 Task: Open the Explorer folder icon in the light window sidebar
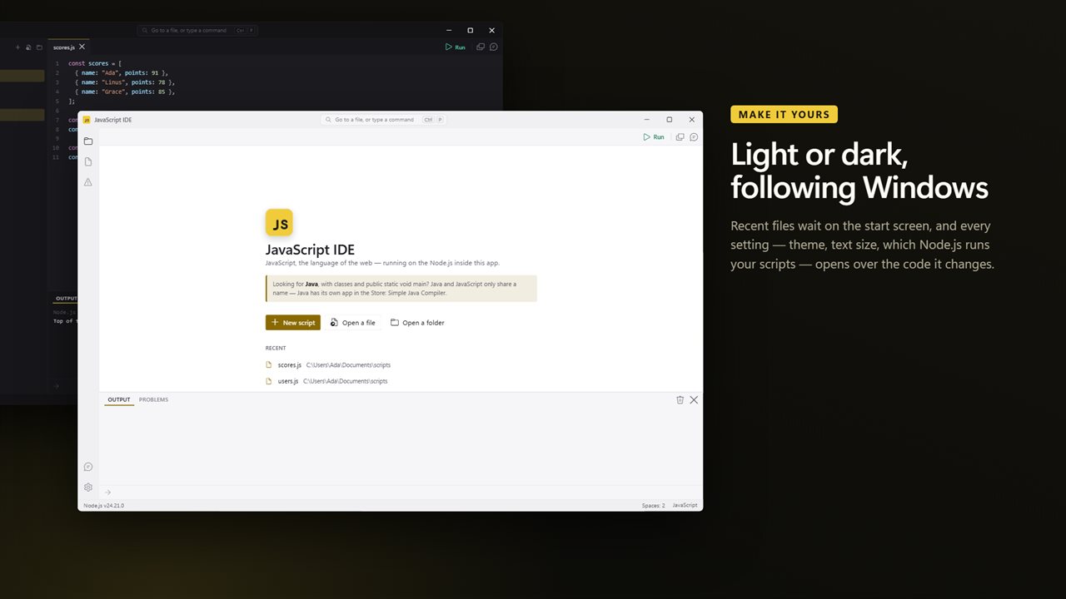coord(88,141)
